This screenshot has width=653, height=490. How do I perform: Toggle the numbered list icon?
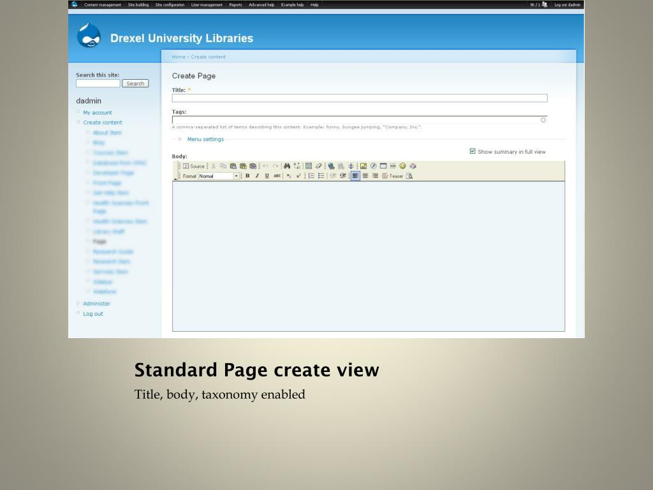[311, 176]
